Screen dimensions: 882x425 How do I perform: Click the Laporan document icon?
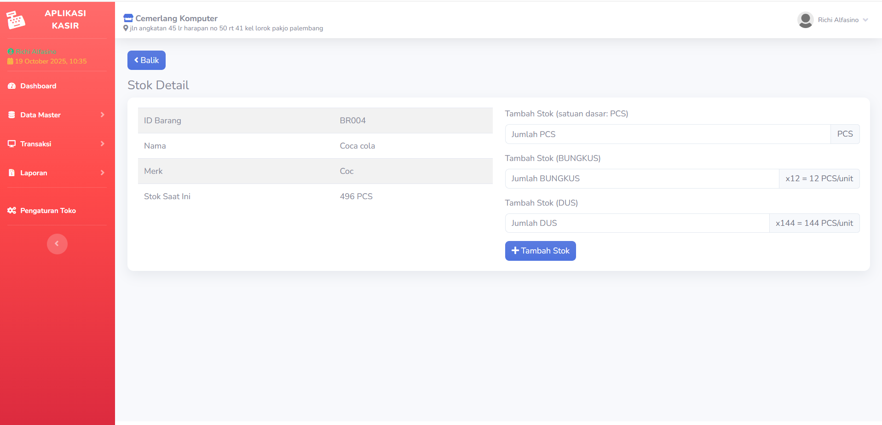(x=12, y=173)
